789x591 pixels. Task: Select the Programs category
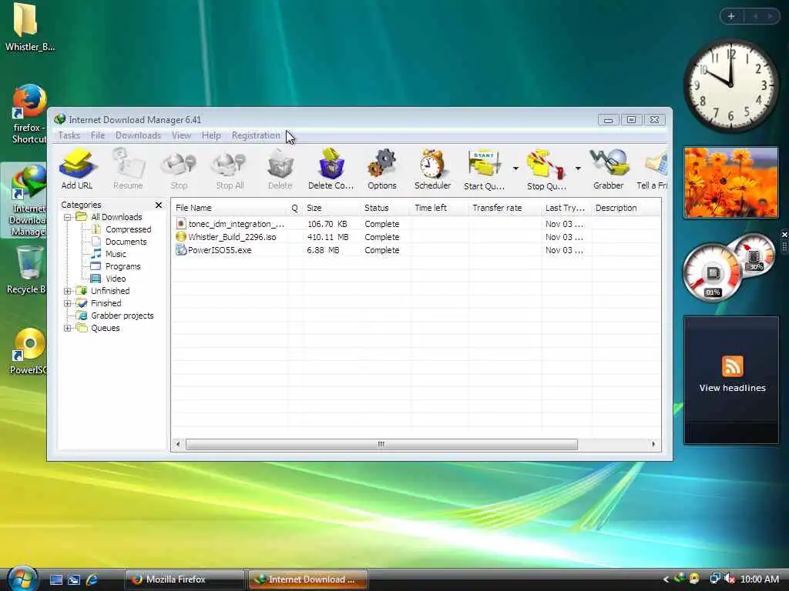point(123,266)
